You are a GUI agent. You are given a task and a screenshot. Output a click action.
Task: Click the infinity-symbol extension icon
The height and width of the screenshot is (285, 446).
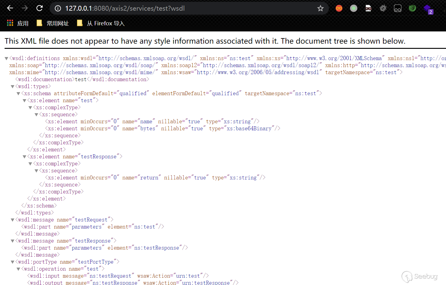339,8
